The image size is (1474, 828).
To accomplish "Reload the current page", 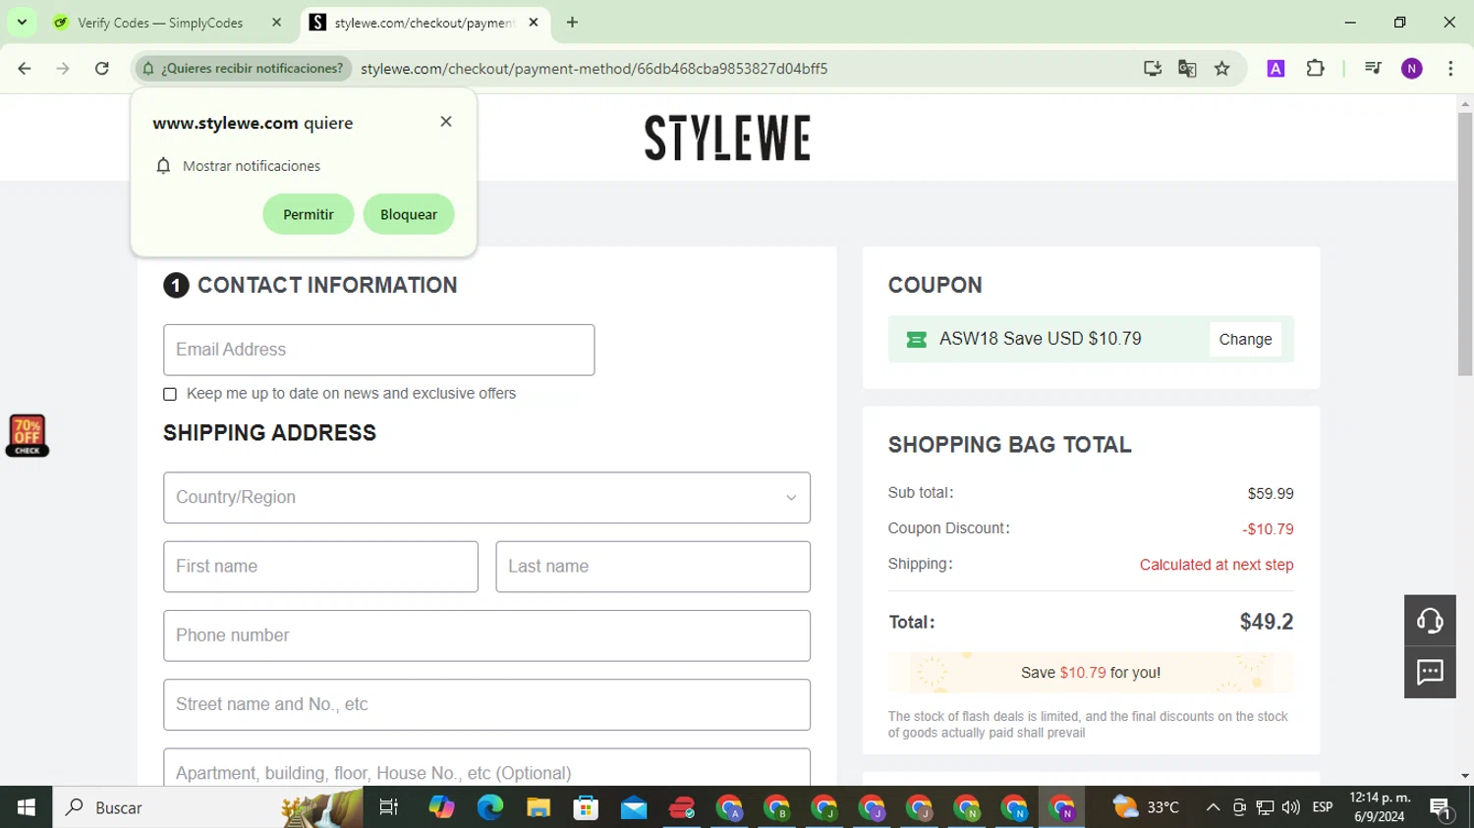I will pyautogui.click(x=102, y=69).
